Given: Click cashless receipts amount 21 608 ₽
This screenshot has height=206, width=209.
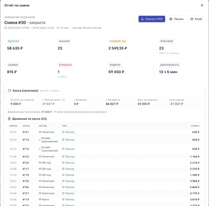Looking at the screenshot, I should tap(47, 112).
